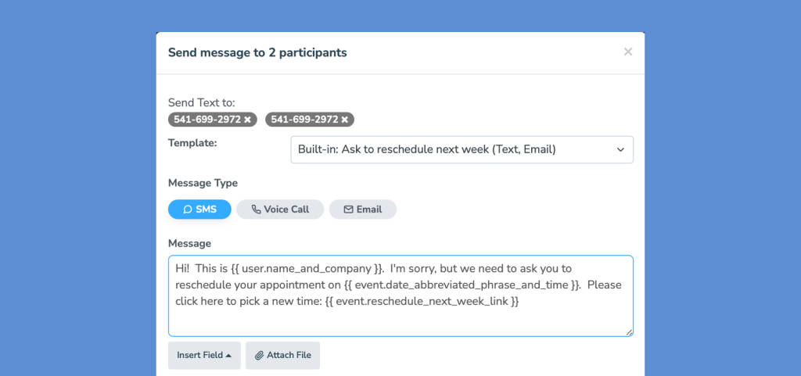Select the second phone number chip text
Image resolution: width=801 pixels, height=376 pixels.
click(304, 120)
